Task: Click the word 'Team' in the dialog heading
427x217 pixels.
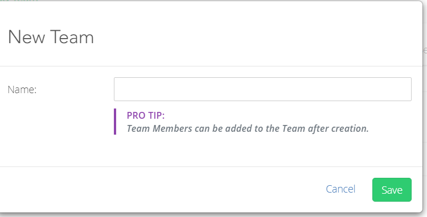Action: [72, 37]
